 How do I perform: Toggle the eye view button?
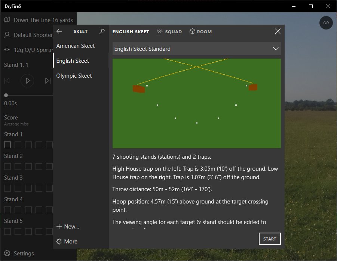pyautogui.click(x=326, y=23)
